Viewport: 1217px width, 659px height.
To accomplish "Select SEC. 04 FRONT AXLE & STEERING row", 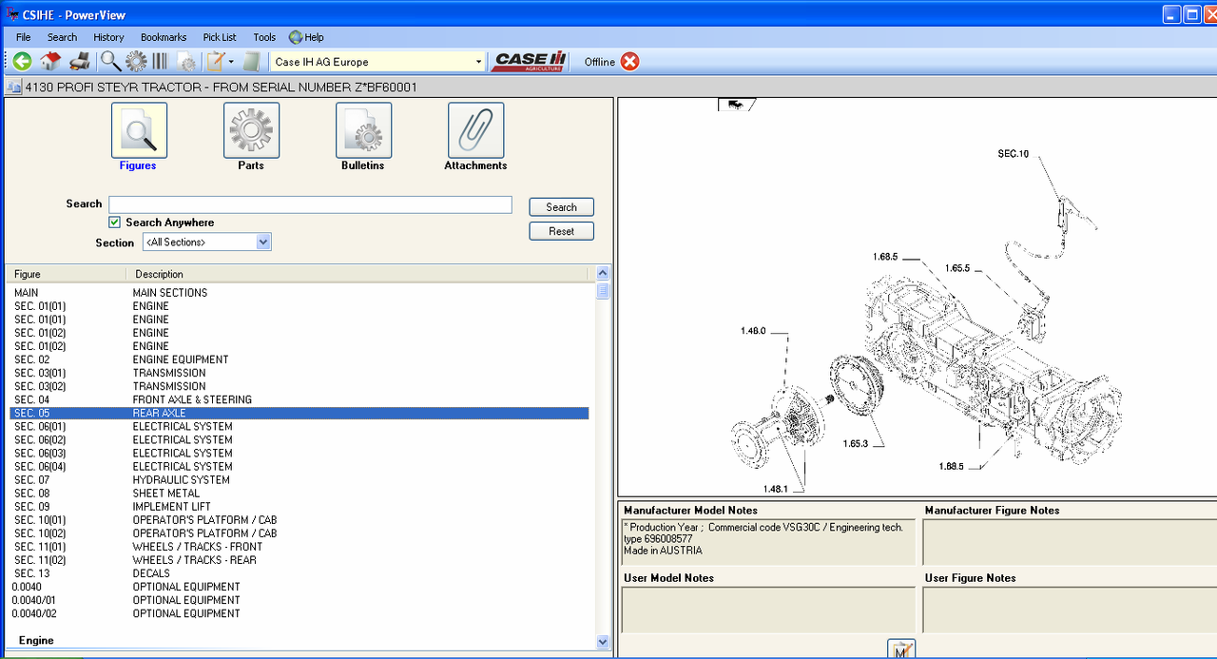I will [x=299, y=399].
